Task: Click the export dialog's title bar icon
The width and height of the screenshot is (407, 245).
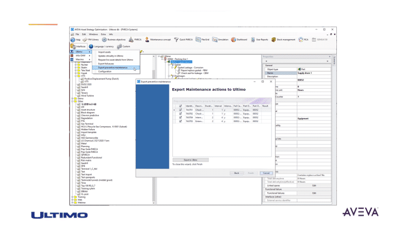Action: (138, 81)
